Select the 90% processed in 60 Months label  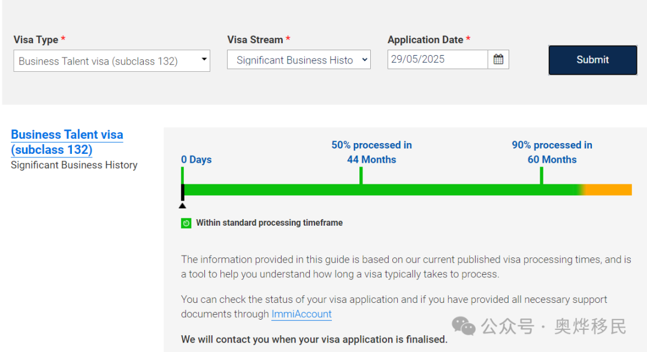point(552,152)
